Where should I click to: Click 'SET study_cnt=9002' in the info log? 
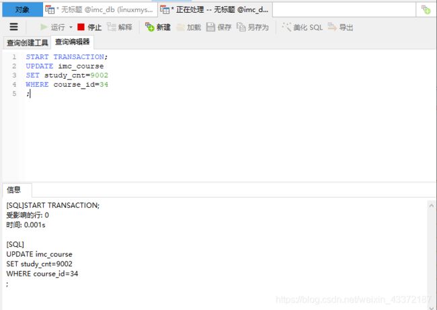point(39,264)
